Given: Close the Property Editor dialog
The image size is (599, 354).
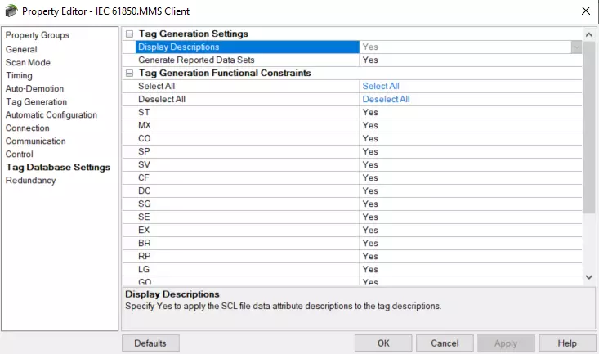Looking at the screenshot, I should point(586,11).
